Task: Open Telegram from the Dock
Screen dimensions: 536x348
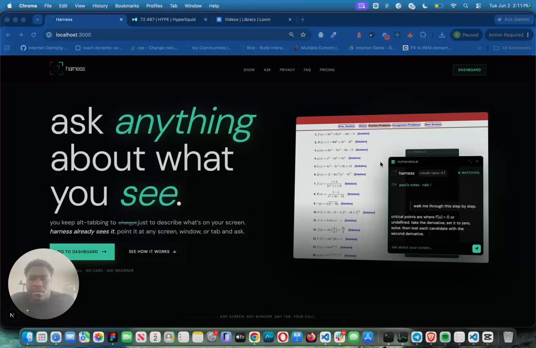Action: click(416, 337)
